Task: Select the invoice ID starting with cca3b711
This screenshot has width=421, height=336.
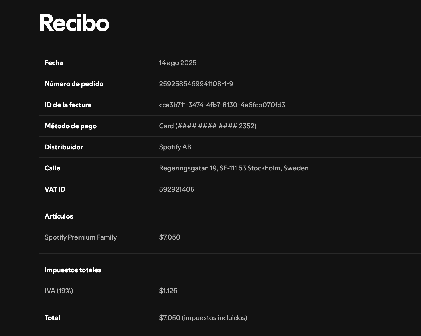Action: coord(222,105)
